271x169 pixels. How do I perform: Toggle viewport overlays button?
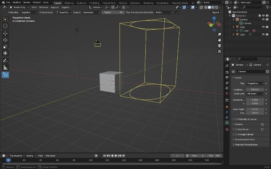coord(192,8)
